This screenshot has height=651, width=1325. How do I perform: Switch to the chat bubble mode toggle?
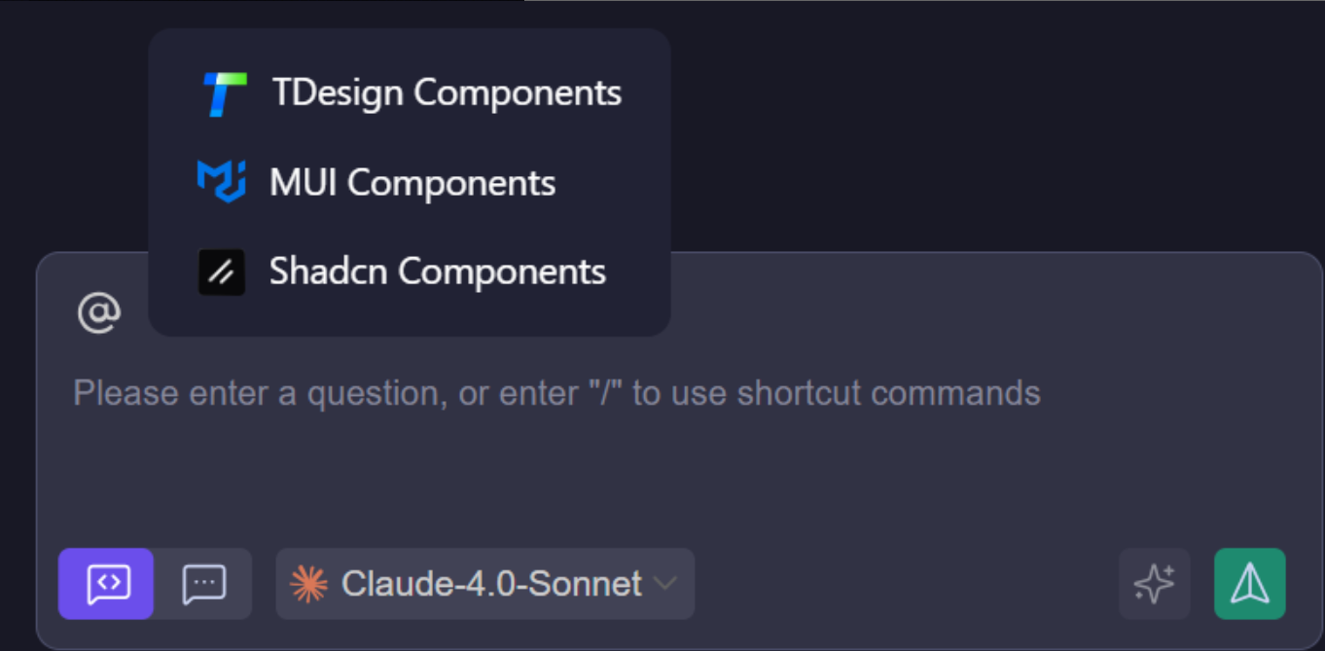point(204,584)
